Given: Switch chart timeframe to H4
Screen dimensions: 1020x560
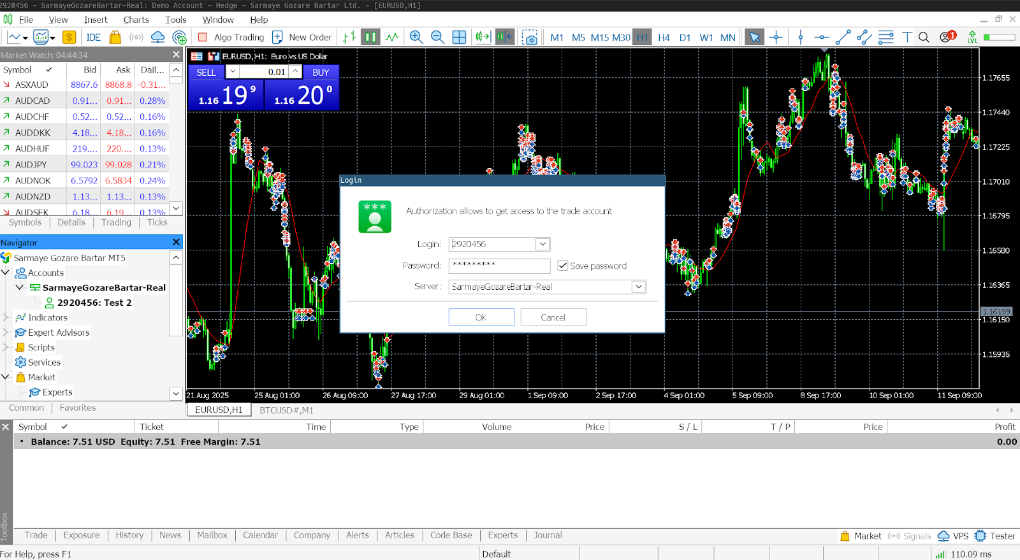Looking at the screenshot, I should click(x=664, y=37).
